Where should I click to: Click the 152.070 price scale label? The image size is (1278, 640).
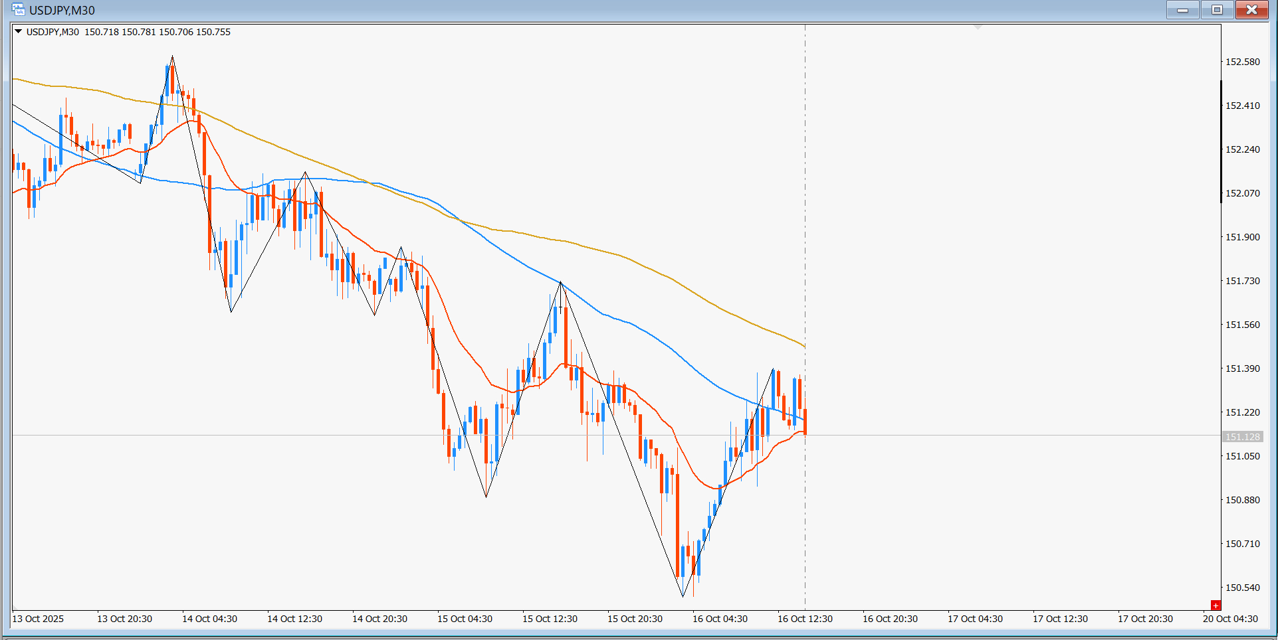[x=1243, y=193]
